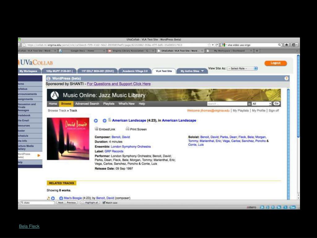This screenshot has height=238, width=317.
Task: Open the Browse menu in Music Online
Action: [x=66, y=104]
